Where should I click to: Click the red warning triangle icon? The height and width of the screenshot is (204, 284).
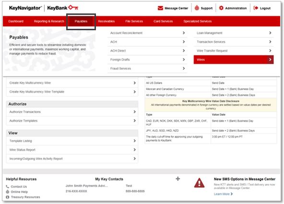coord(199,183)
